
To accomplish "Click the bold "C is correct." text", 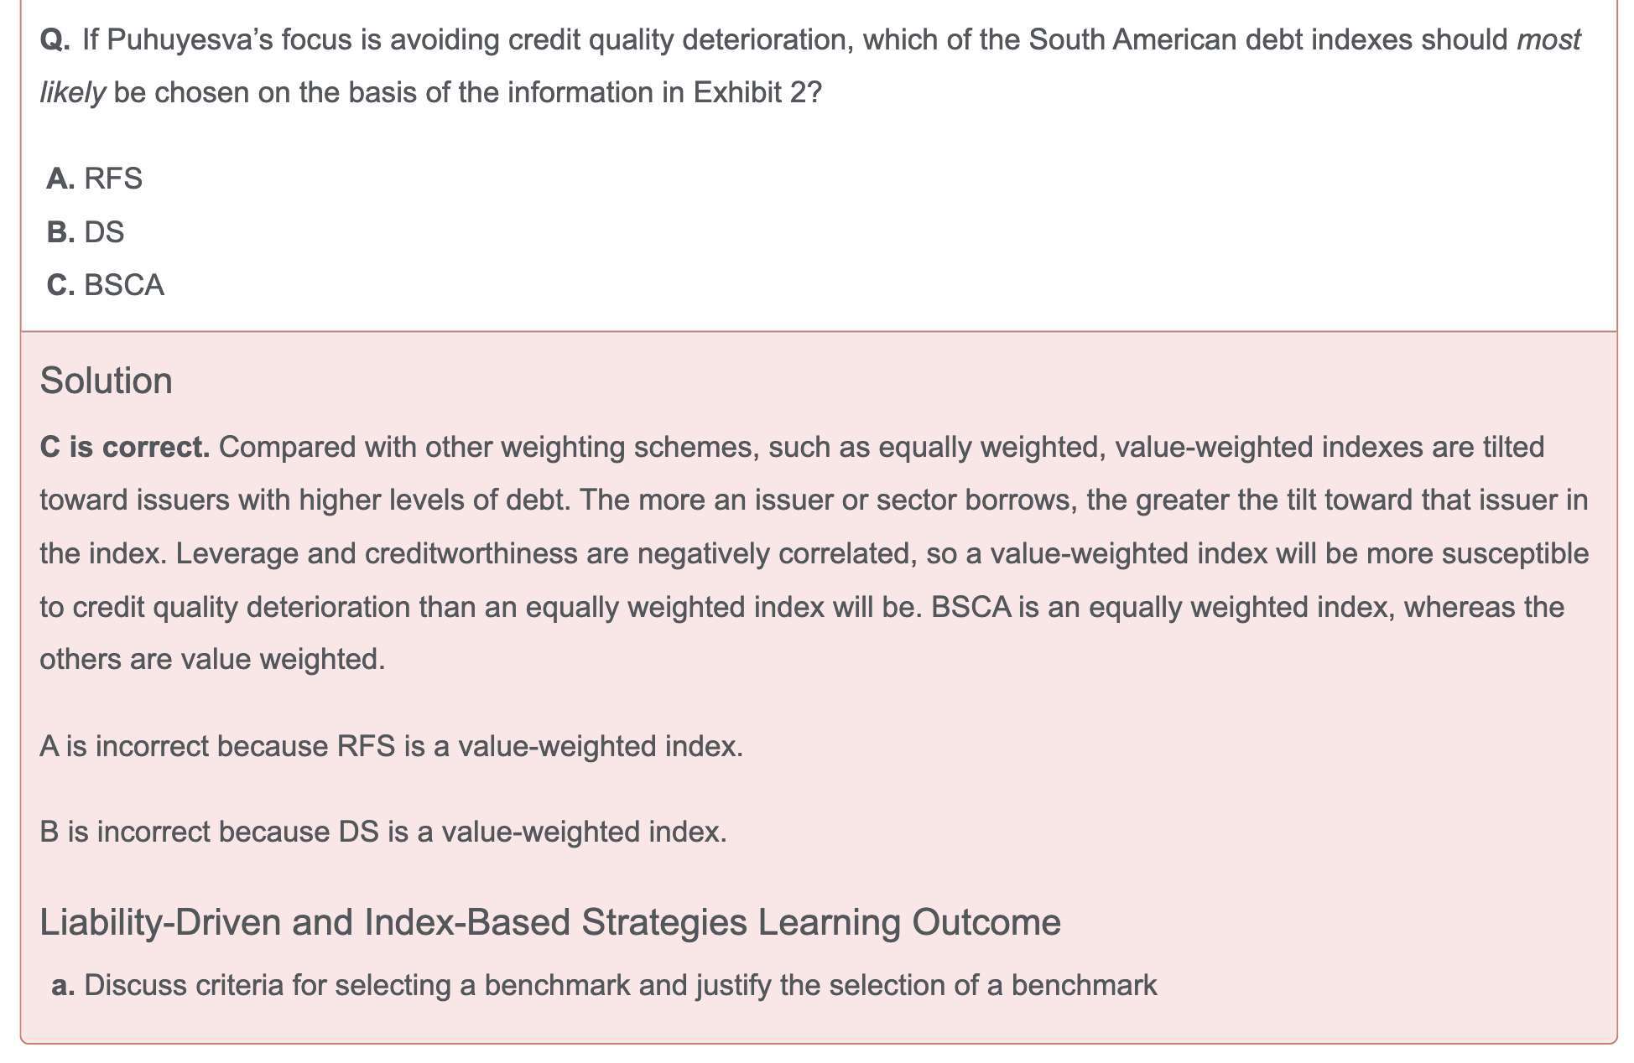I will pyautogui.click(x=125, y=447).
